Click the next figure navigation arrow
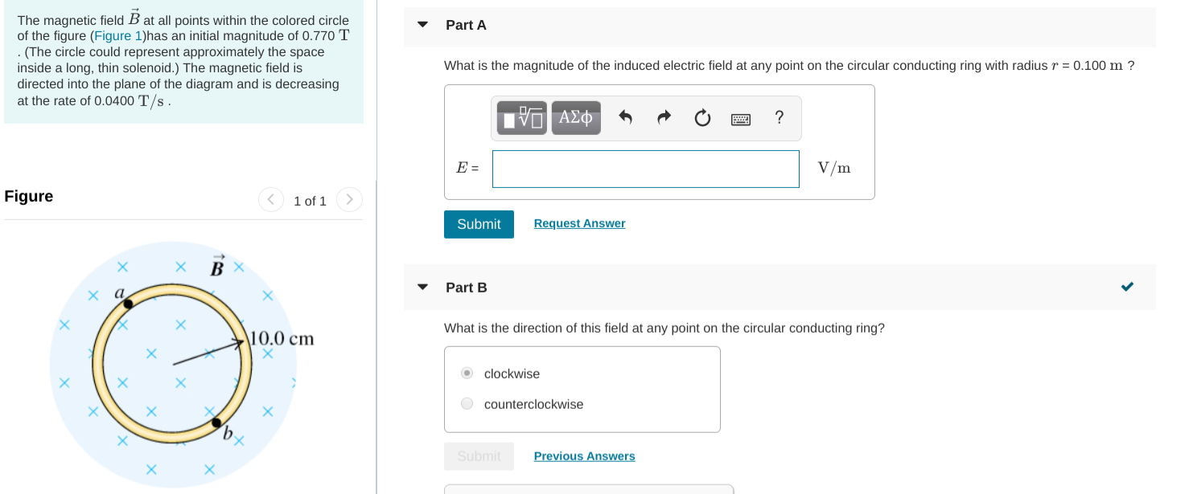 348,199
